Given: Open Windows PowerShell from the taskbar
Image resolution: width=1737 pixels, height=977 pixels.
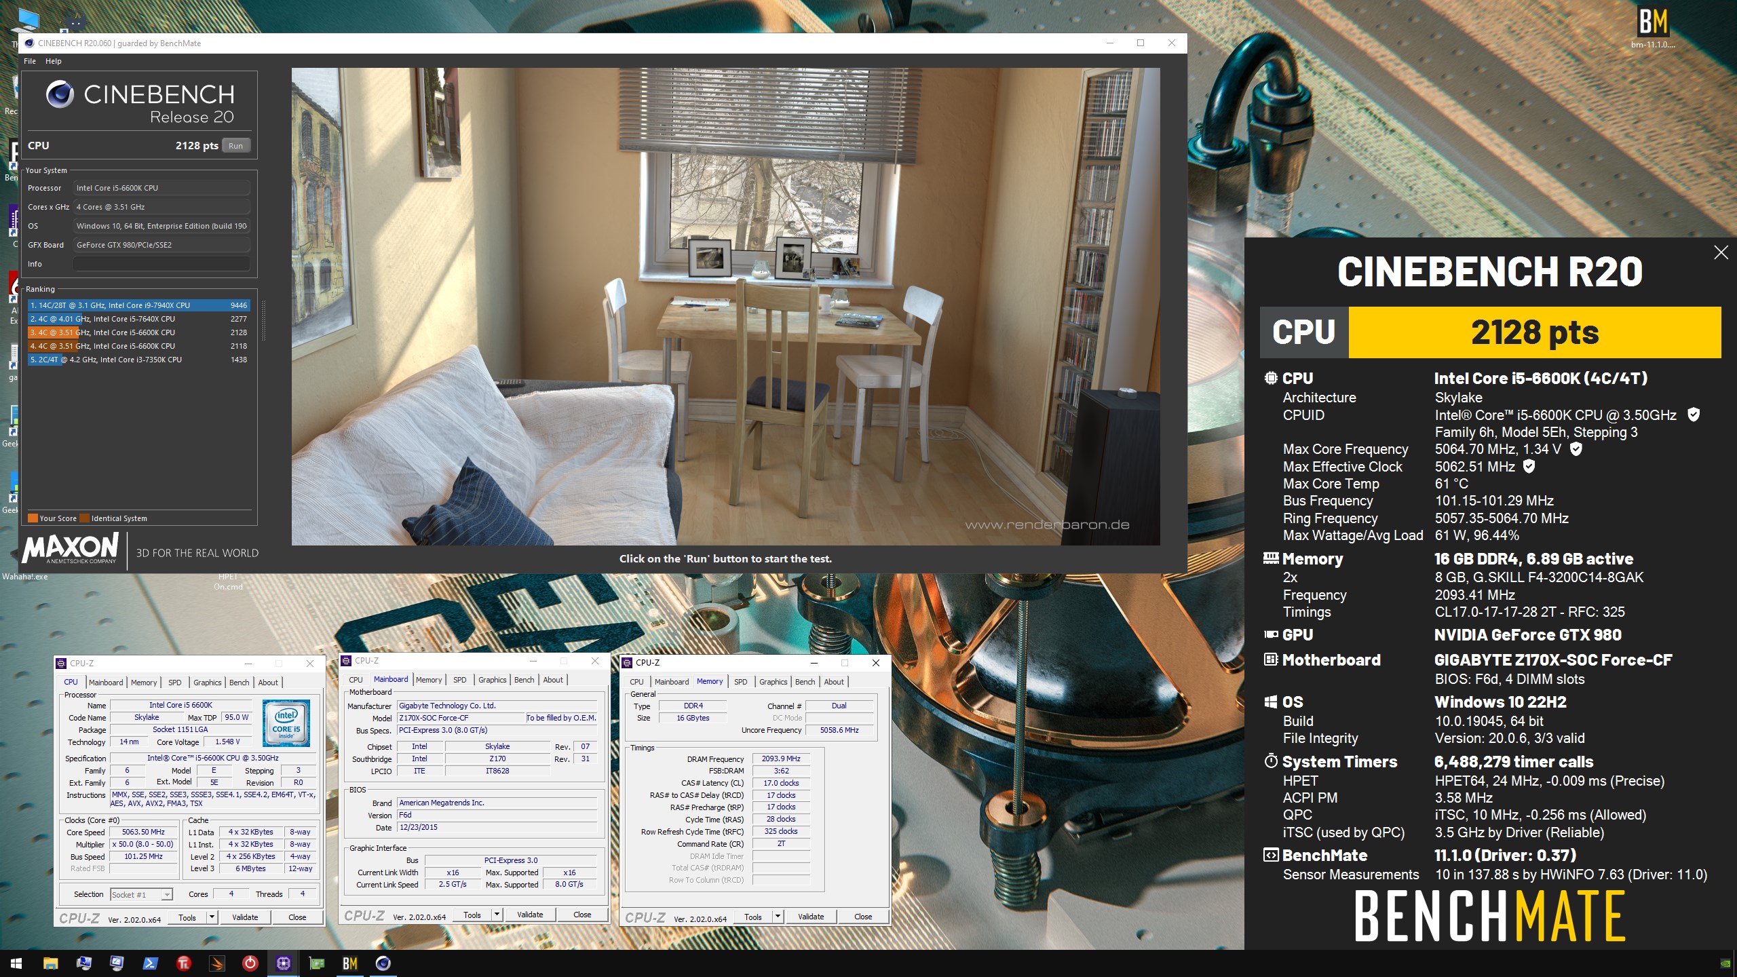Looking at the screenshot, I should pyautogui.click(x=150, y=963).
